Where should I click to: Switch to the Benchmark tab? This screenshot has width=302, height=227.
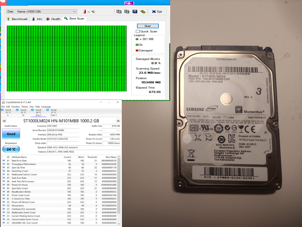18,19
